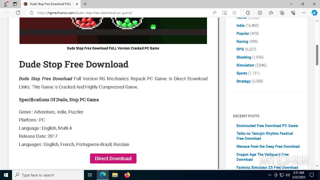Show hidden system tray icons

[x=269, y=175]
